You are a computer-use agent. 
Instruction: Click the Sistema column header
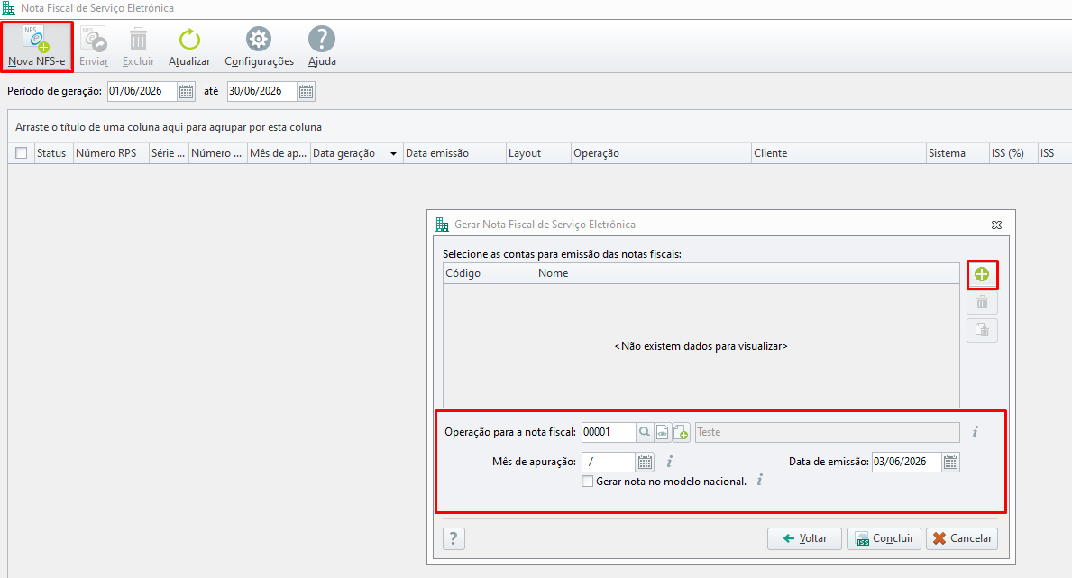click(x=957, y=153)
